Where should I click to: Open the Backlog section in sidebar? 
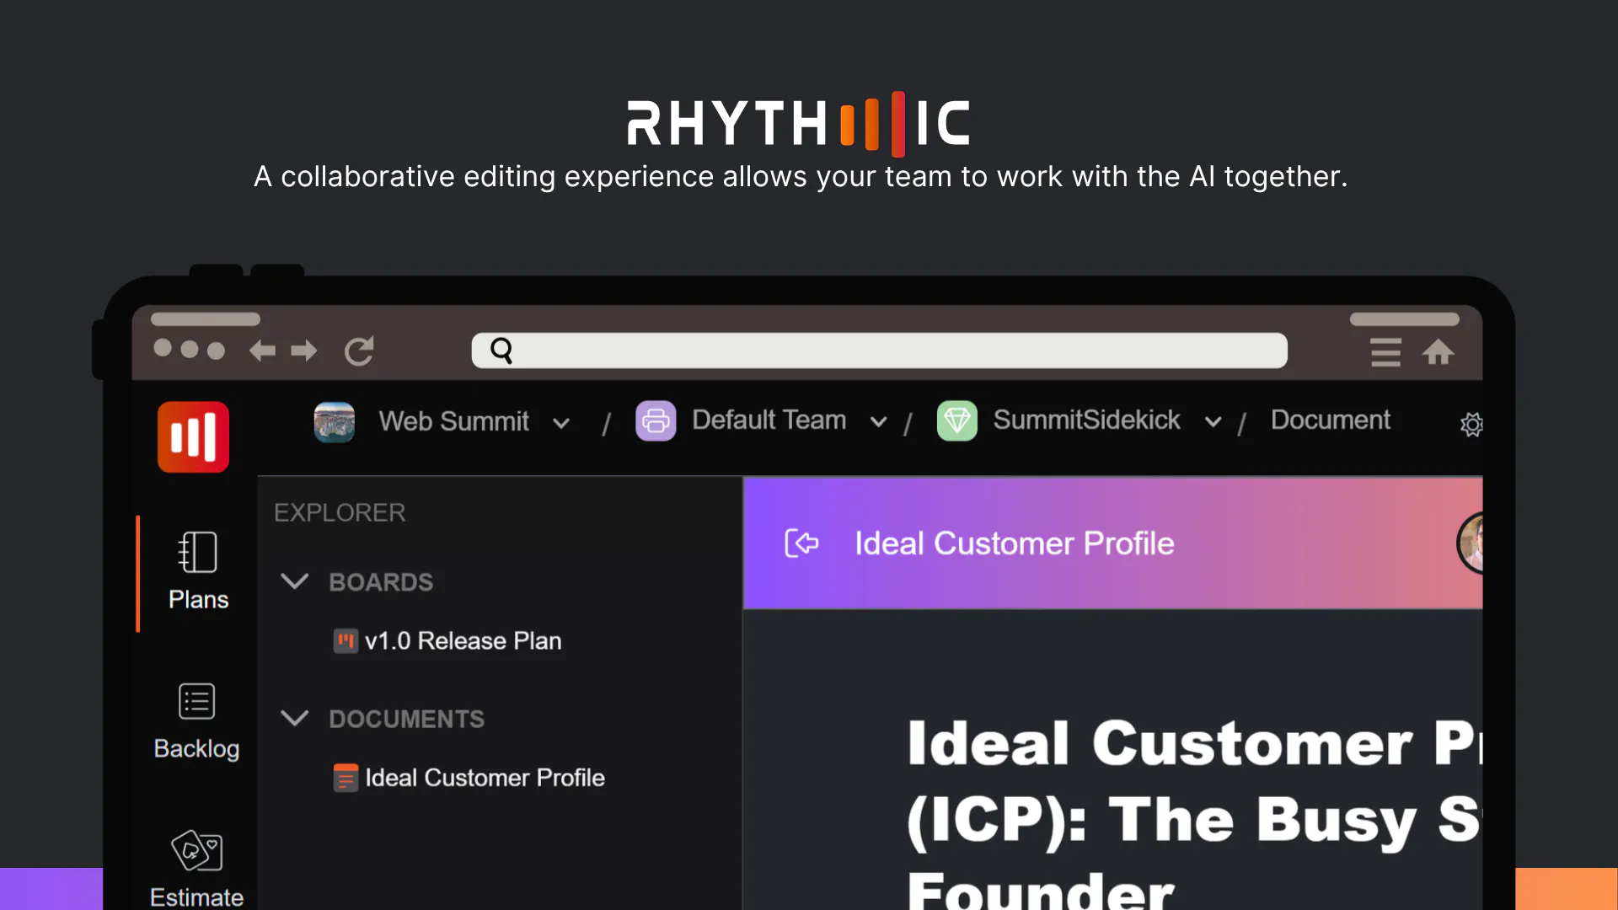click(x=196, y=721)
